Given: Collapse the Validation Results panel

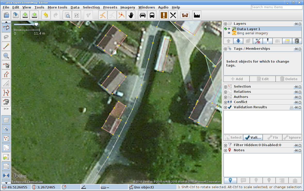Looking at the screenshot, I should (226, 107).
